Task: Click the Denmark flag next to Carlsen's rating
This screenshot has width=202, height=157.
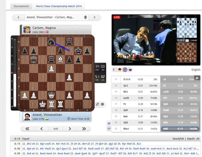Action: pos(47,32)
